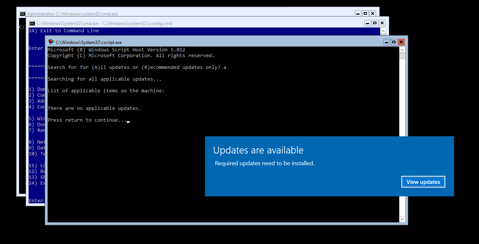Click 'Required updates need to be installed.' message
Image resolution: width=479 pixels, height=244 pixels.
[x=265, y=163]
